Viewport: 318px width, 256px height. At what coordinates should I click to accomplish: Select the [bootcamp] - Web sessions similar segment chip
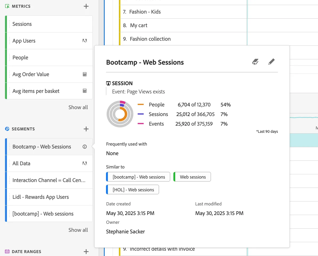138,177
